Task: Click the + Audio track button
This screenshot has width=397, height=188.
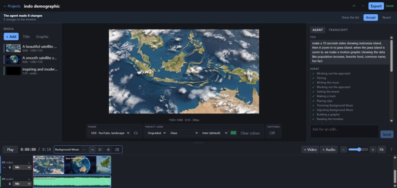Action: [329, 150]
